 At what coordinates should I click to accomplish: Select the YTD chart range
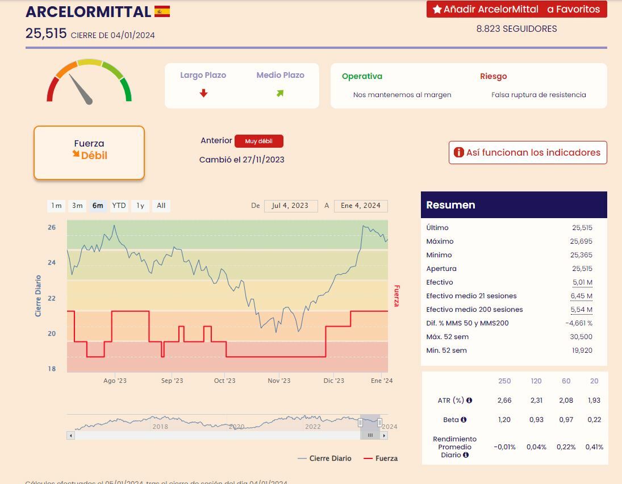tap(119, 206)
